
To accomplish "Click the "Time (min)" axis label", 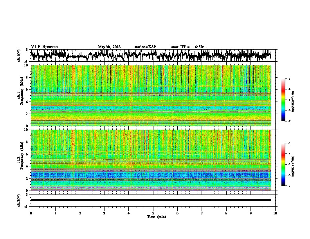I will pyautogui.click(x=157, y=217).
